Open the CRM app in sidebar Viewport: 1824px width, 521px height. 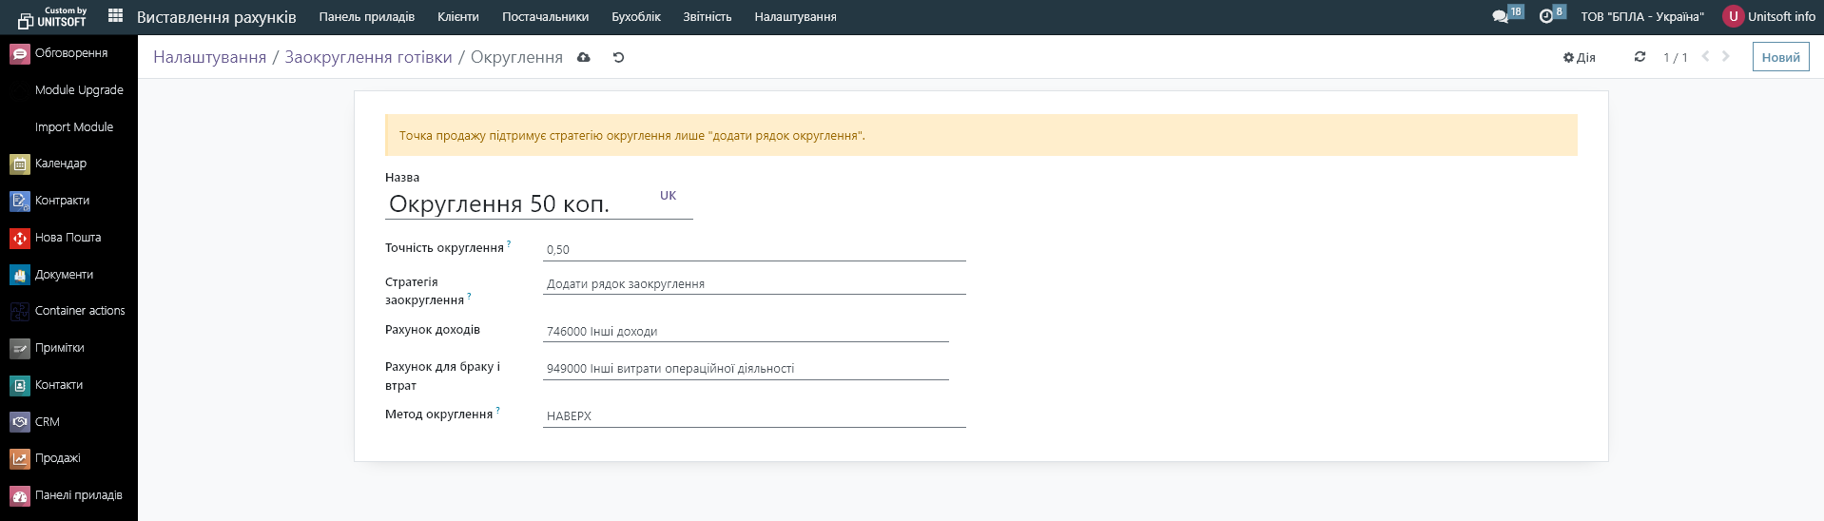pos(47,422)
